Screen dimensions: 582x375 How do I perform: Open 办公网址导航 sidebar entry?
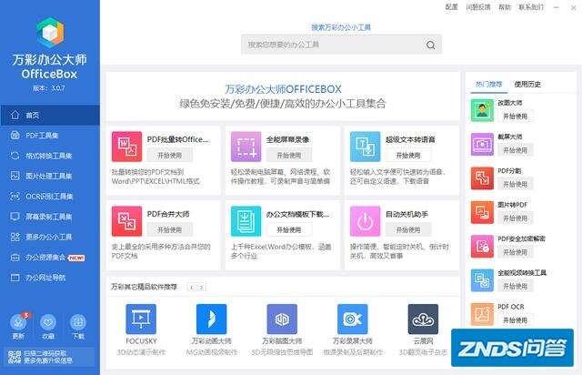point(50,278)
